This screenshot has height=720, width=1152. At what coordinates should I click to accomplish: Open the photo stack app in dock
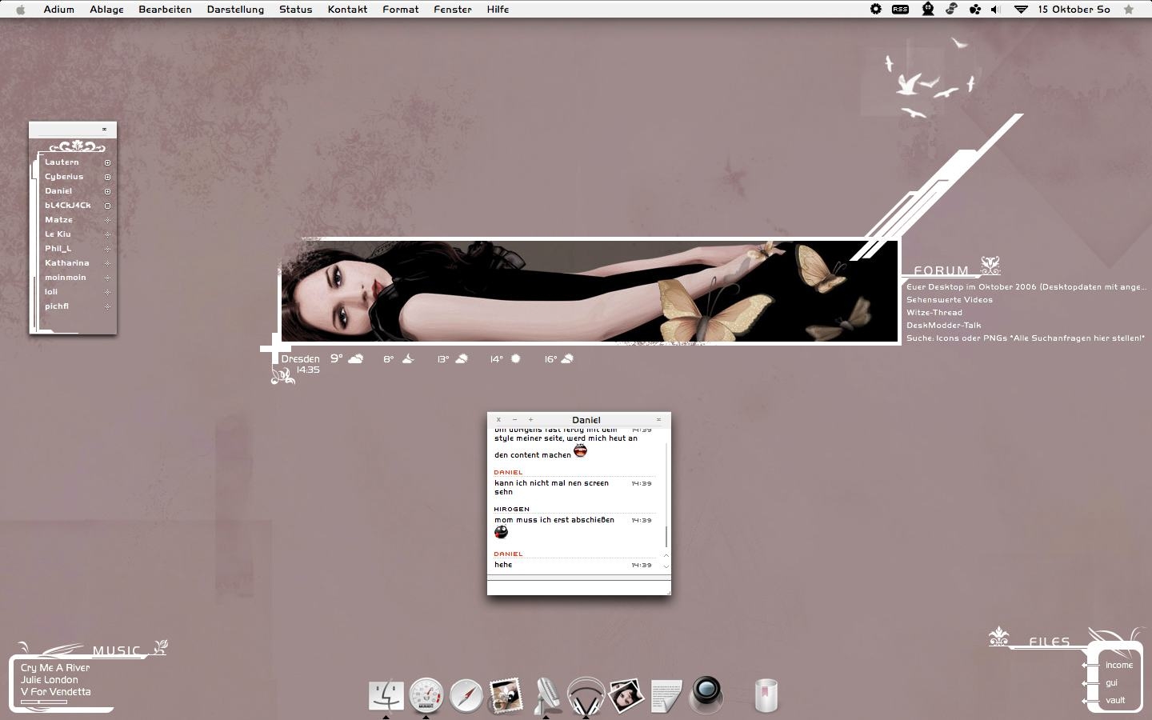coord(626,694)
